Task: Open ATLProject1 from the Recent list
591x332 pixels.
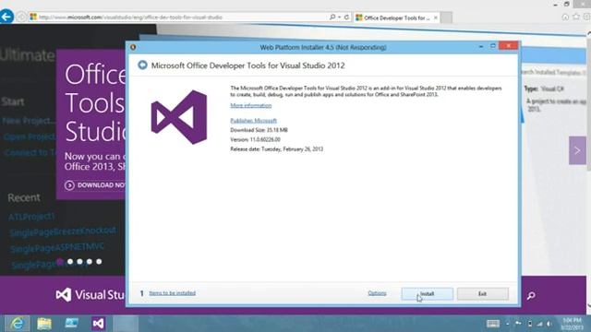Action: (x=31, y=217)
